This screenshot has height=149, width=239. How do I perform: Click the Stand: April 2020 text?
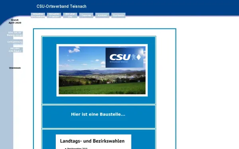point(15,21)
